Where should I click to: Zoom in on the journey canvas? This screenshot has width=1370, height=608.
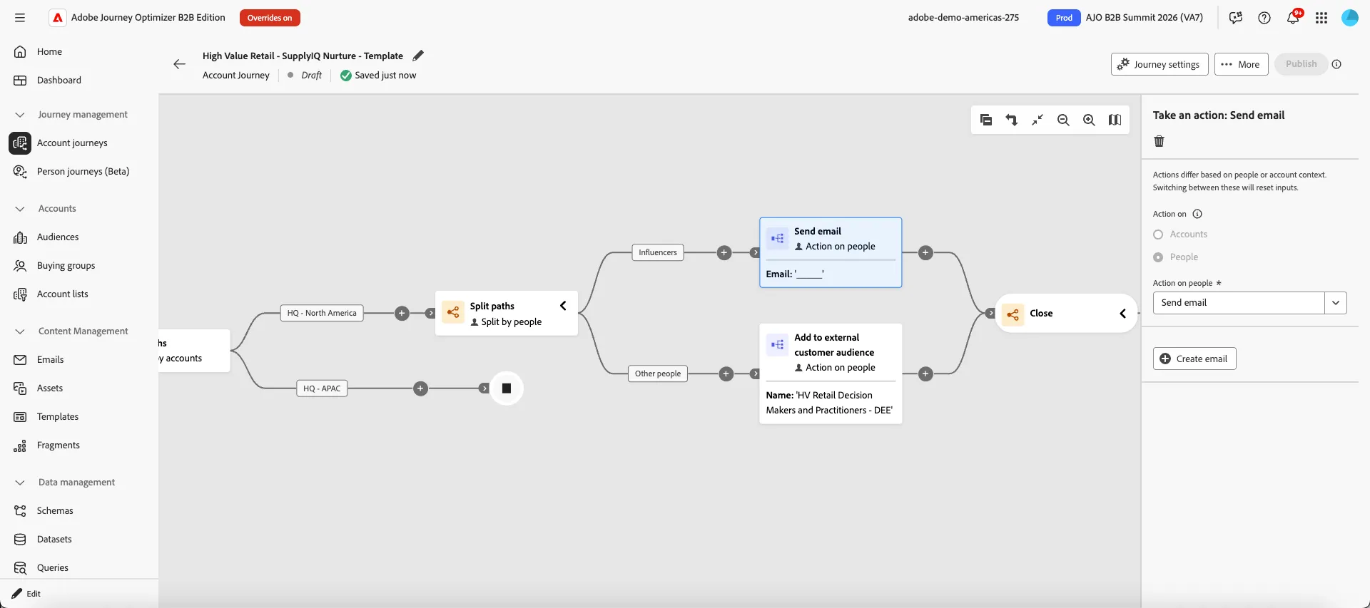(x=1089, y=120)
